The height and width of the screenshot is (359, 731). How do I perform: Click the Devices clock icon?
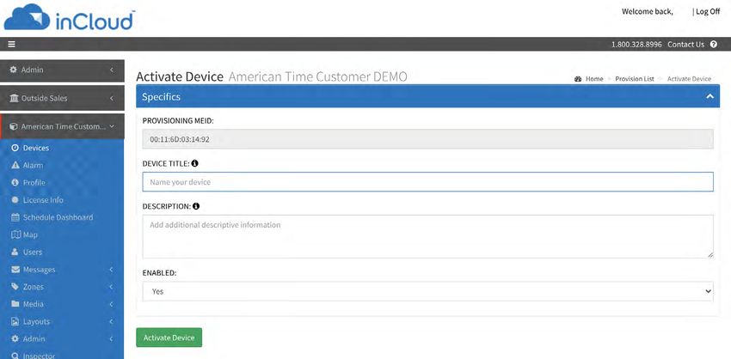click(x=15, y=148)
